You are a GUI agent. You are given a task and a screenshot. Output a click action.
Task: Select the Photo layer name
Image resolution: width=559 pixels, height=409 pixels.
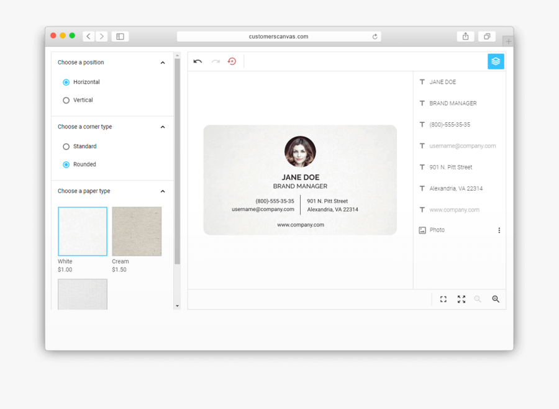click(437, 230)
